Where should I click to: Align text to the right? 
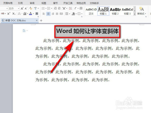pos(53,14)
